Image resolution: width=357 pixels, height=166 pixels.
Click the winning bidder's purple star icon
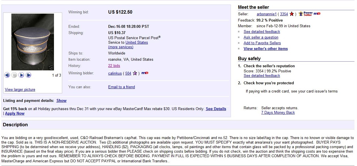point(135,73)
